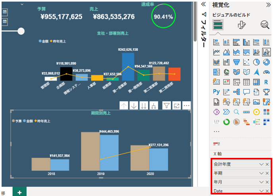Remove 半期 from the X axis

click(267, 173)
